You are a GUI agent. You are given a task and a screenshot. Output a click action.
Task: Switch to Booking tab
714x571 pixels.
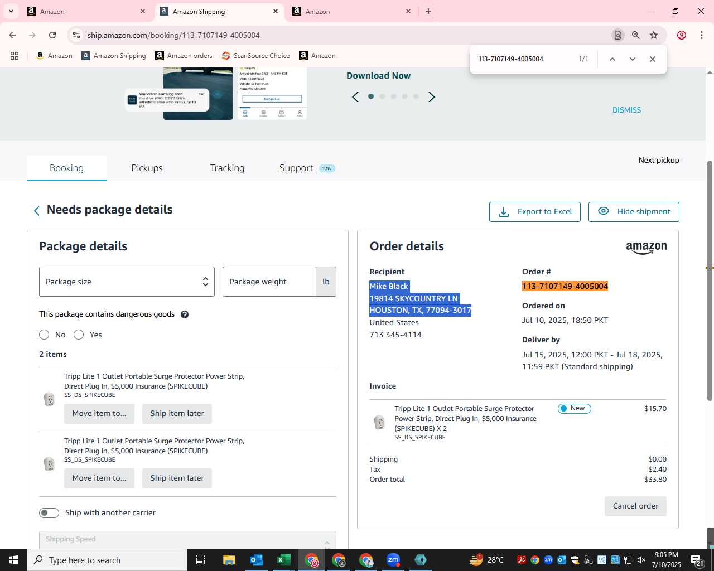click(67, 168)
